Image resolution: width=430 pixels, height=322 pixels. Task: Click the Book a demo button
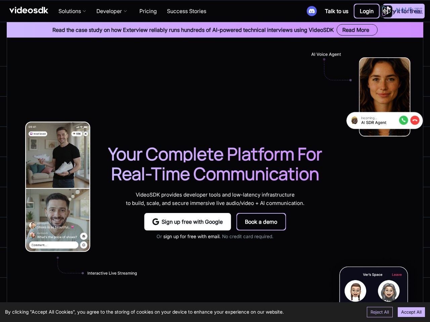[x=261, y=222]
